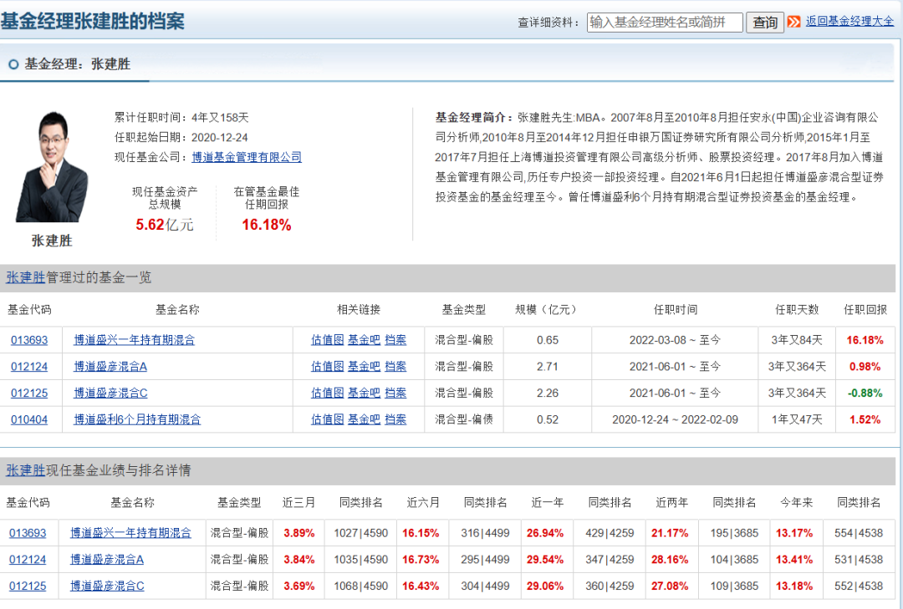Click the 任职起始日期 2020-12-24 text
Viewport: 903px width, 609px height.
coord(181,138)
